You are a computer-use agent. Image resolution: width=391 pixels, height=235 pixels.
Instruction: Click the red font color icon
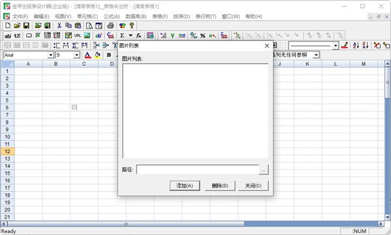pyautogui.click(x=88, y=55)
